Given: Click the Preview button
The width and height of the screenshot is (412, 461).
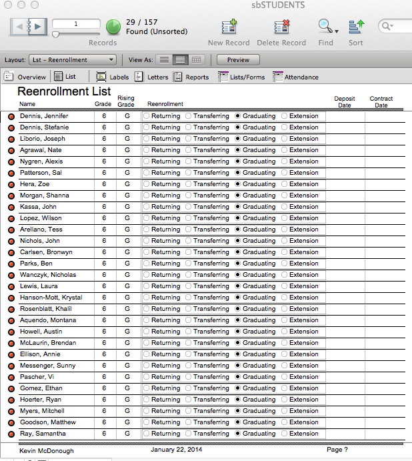Looking at the screenshot, I should 238,60.
